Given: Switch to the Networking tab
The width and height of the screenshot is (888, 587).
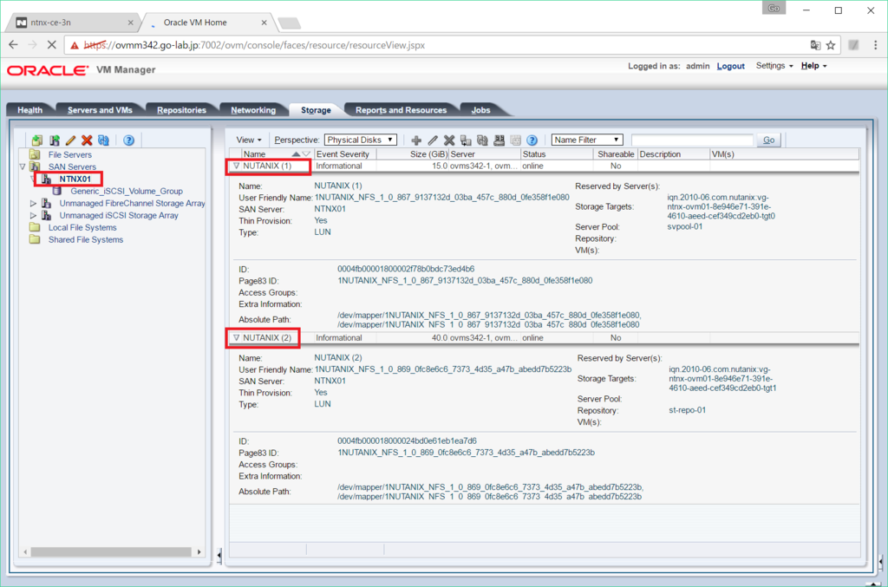Looking at the screenshot, I should click(253, 110).
